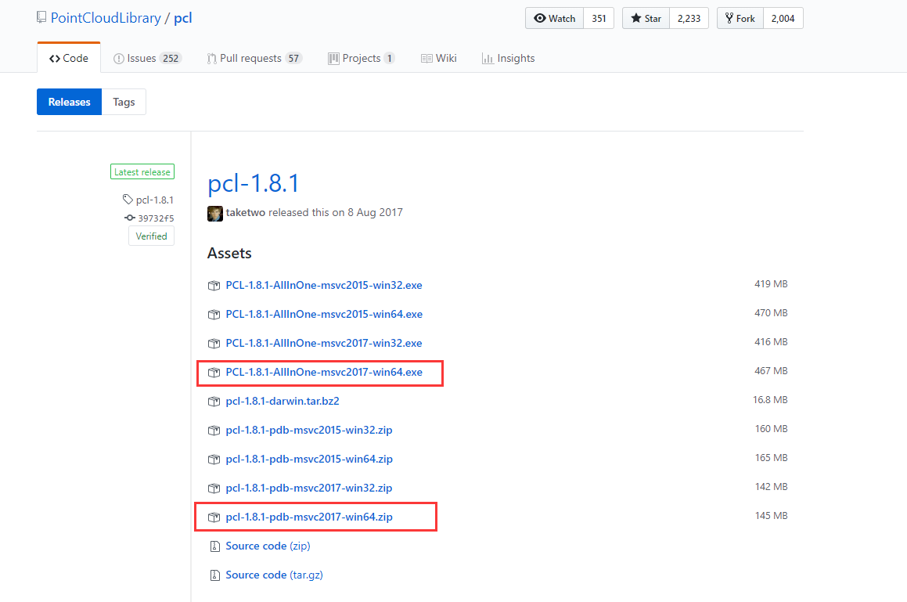Open the taketwo user profile link

(245, 212)
